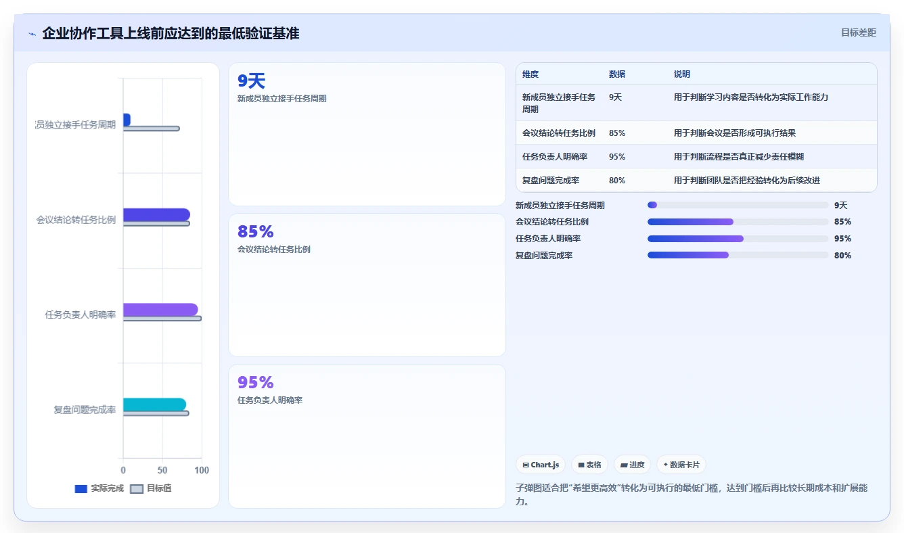
Task: Click the 50 tick on the x-axis
Action: coord(162,470)
